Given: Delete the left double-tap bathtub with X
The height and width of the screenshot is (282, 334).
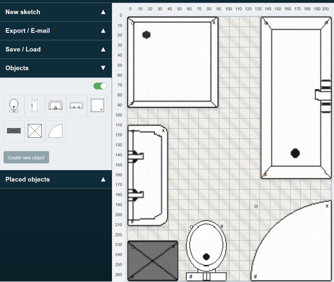Looking at the screenshot, I should pos(163,131).
